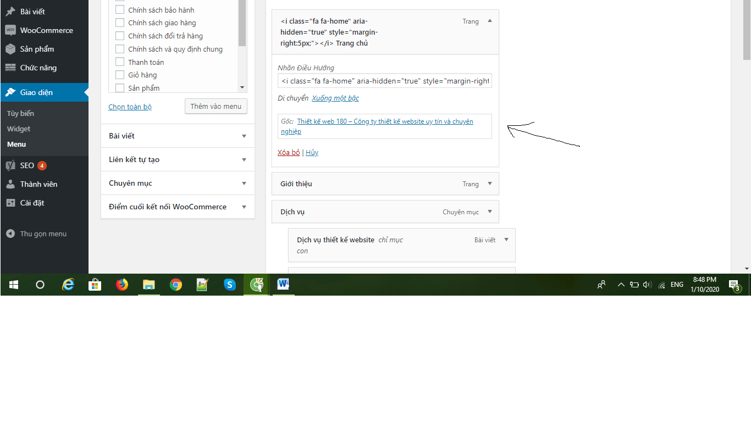Open the WooCommerce section icon
Image resolution: width=751 pixels, height=422 pixels.
click(11, 30)
